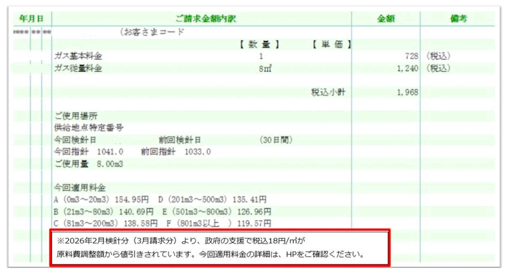Select the 備考 column header
The width and height of the screenshot is (508, 272).
[x=459, y=19]
